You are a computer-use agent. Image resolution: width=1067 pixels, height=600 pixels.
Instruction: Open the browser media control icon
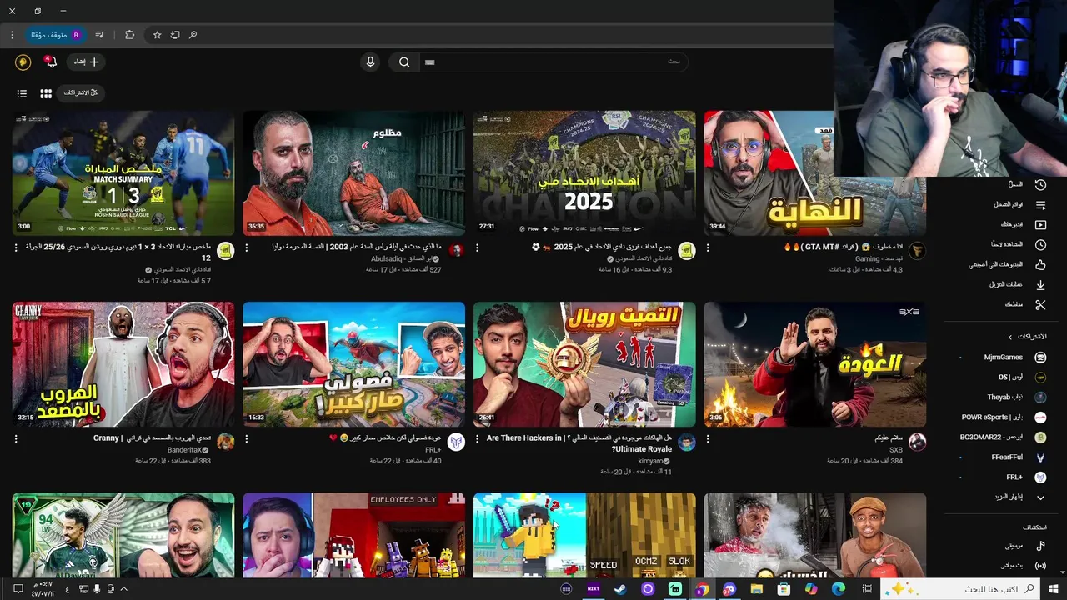pyautogui.click(x=99, y=35)
